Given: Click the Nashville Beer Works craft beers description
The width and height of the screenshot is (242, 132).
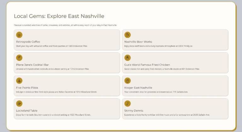Looking at the screenshot, I should (x=158, y=46).
